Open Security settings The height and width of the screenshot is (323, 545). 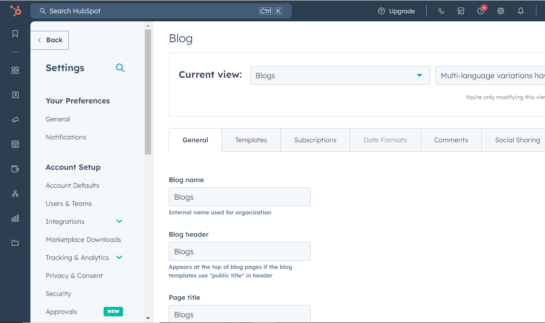[x=58, y=294]
